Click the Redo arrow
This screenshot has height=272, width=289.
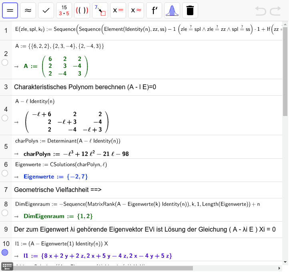tap(275, 11)
